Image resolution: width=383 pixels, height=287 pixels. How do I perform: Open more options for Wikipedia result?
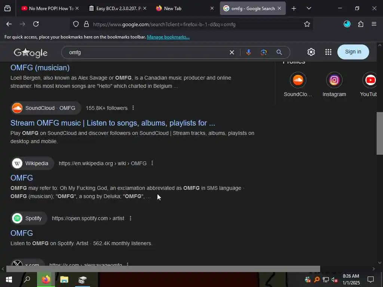(x=152, y=163)
